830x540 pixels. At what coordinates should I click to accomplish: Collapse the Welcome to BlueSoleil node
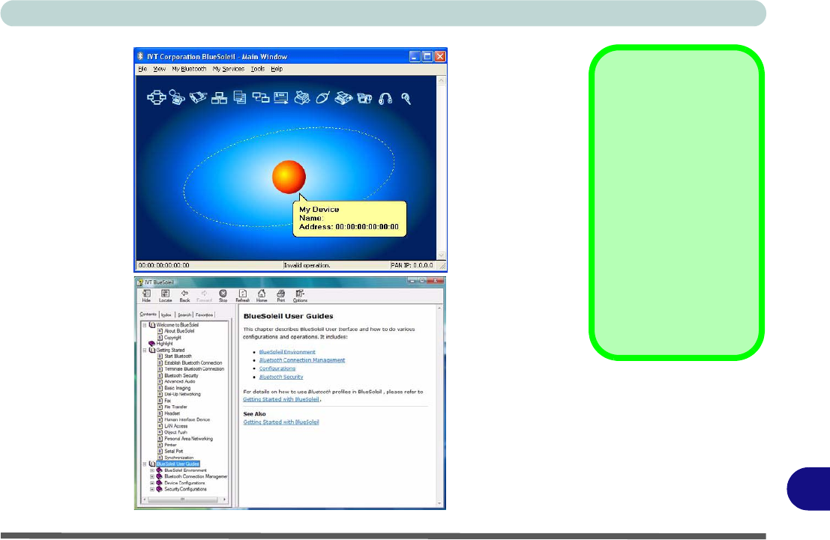pyautogui.click(x=145, y=325)
